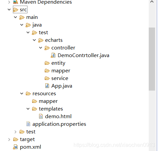Click the Maven Dependencies library icon
Viewport: 158px width, 151px height.
pos(16,2)
